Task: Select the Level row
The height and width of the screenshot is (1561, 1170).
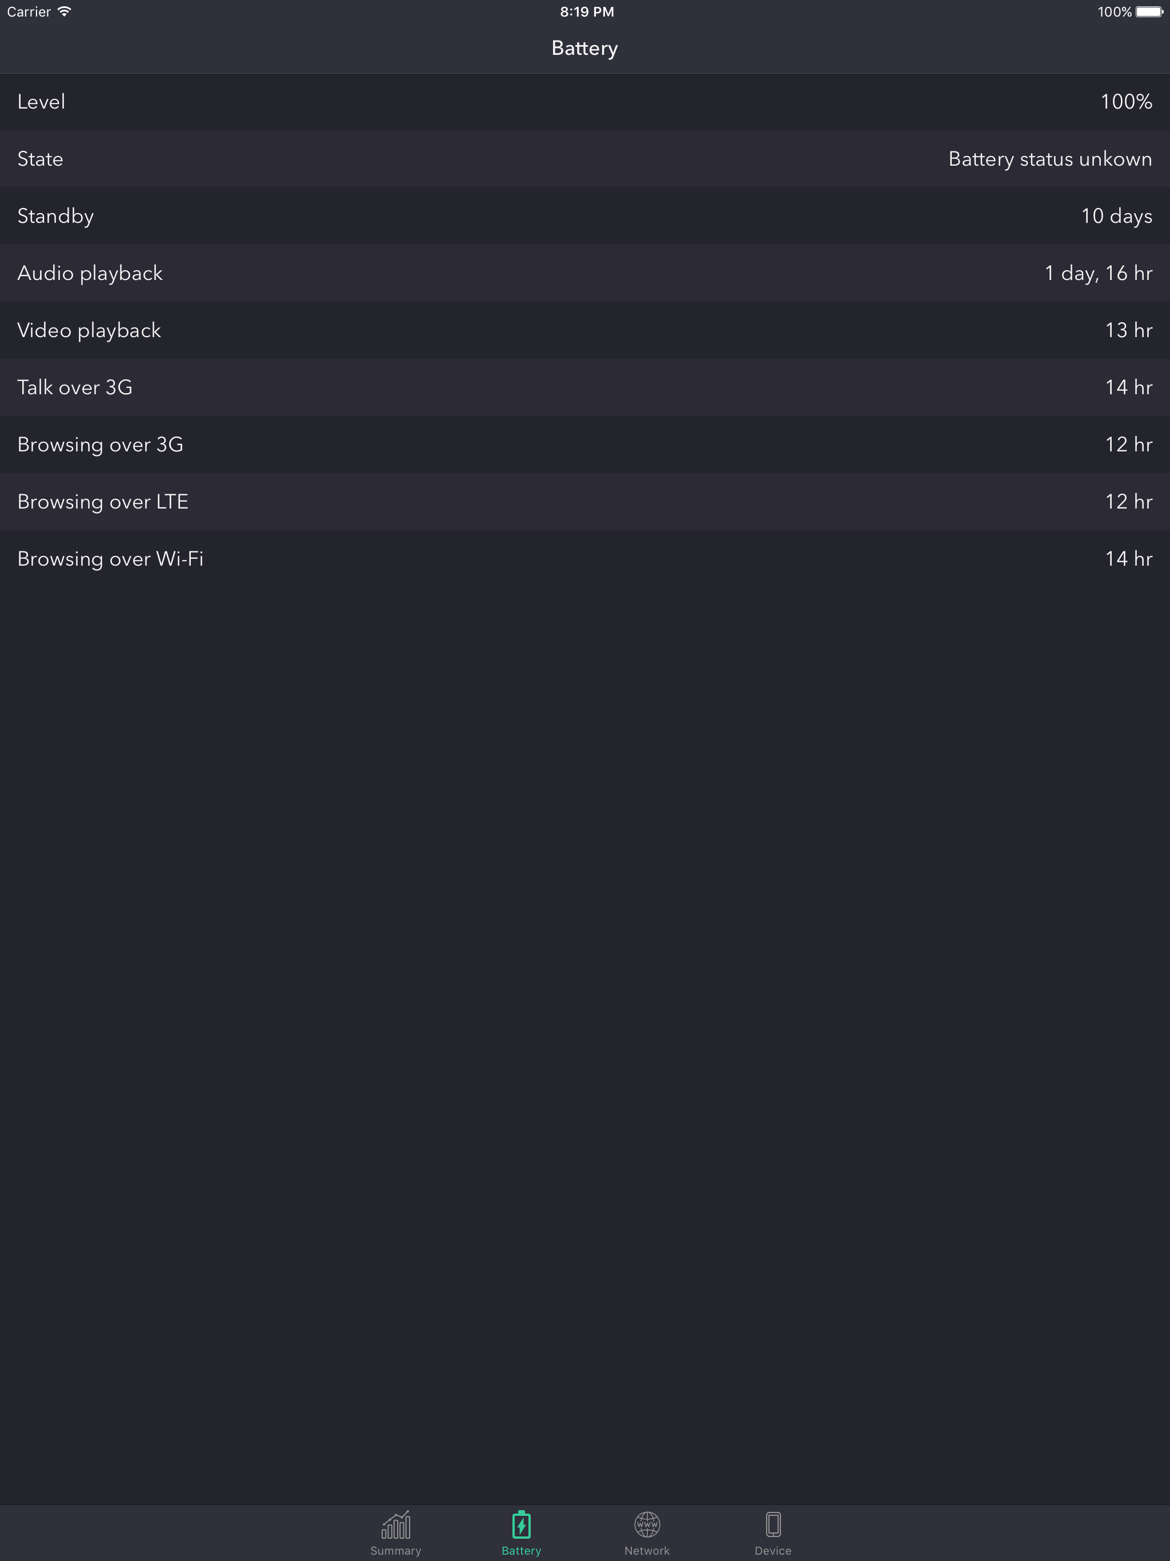Action: (585, 102)
